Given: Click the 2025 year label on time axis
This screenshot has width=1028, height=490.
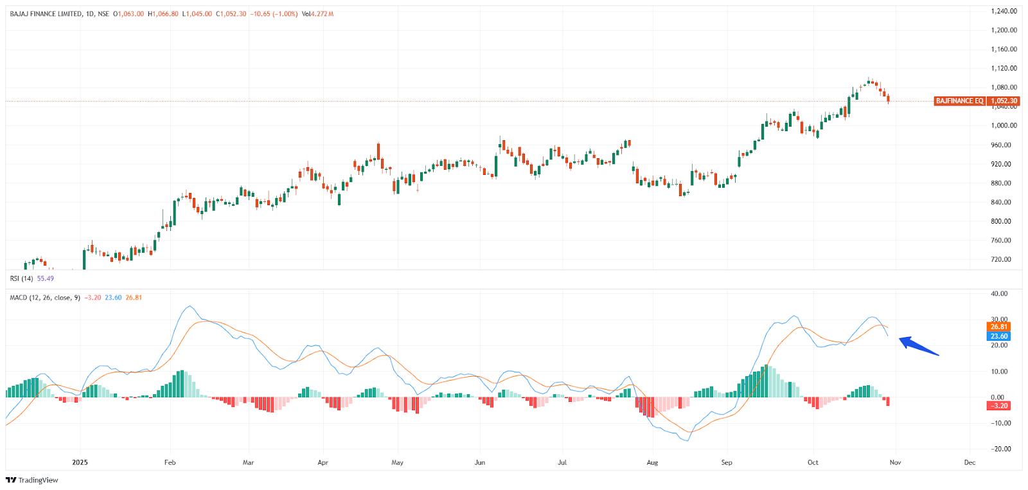Looking at the screenshot, I should click(80, 462).
